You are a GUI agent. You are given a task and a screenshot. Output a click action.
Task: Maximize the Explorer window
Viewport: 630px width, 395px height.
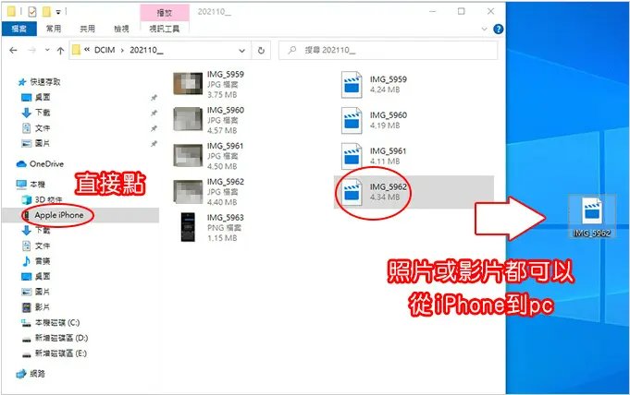[462, 11]
